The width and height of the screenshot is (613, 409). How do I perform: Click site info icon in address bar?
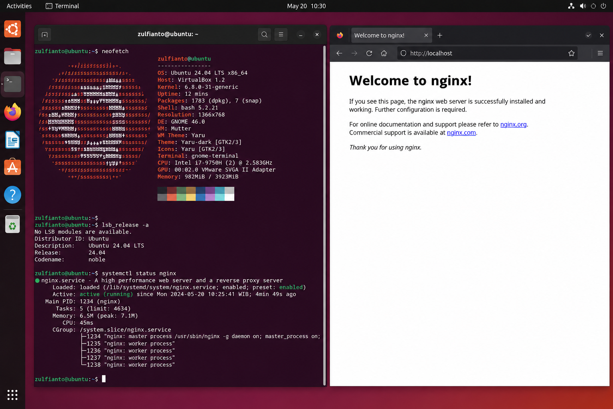pyautogui.click(x=403, y=53)
